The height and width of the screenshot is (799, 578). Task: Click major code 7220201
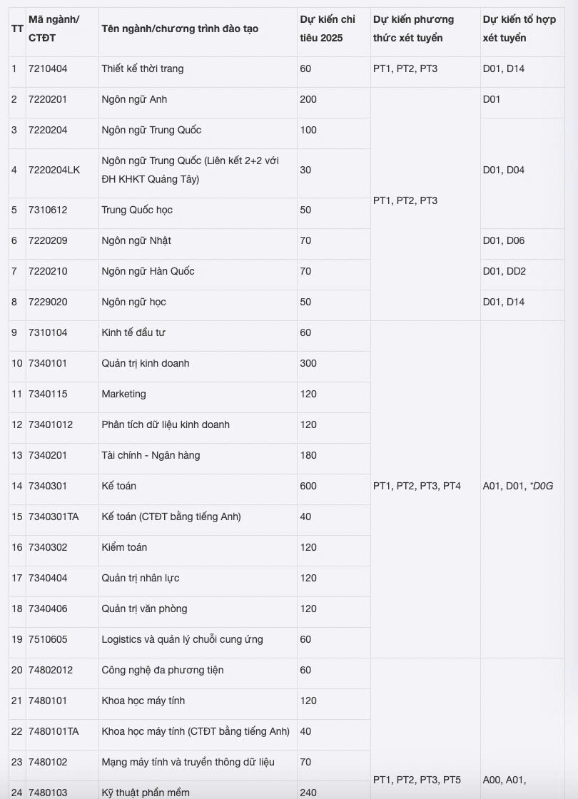point(48,99)
